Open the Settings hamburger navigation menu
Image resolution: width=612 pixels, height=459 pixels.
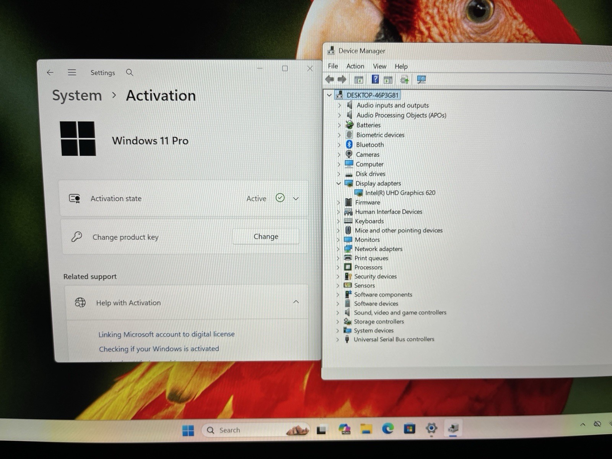(72, 72)
